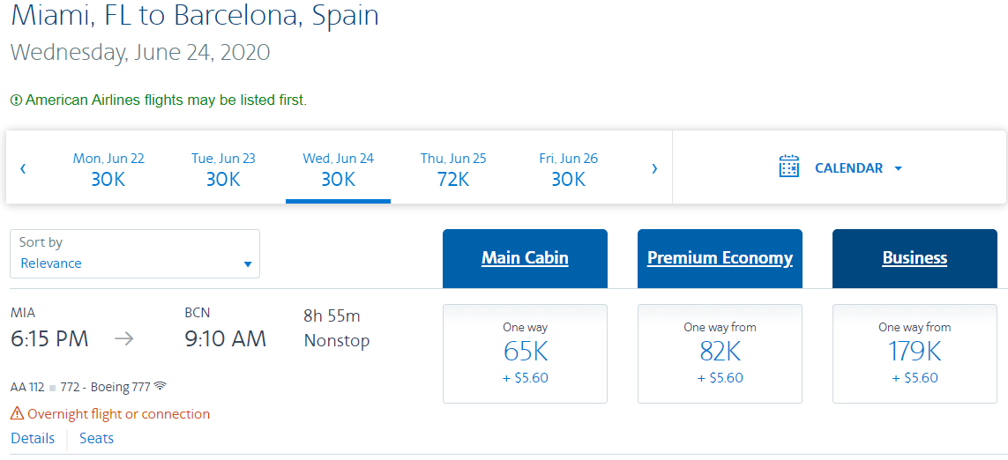
Task: Open the Seats link
Action: coord(96,438)
